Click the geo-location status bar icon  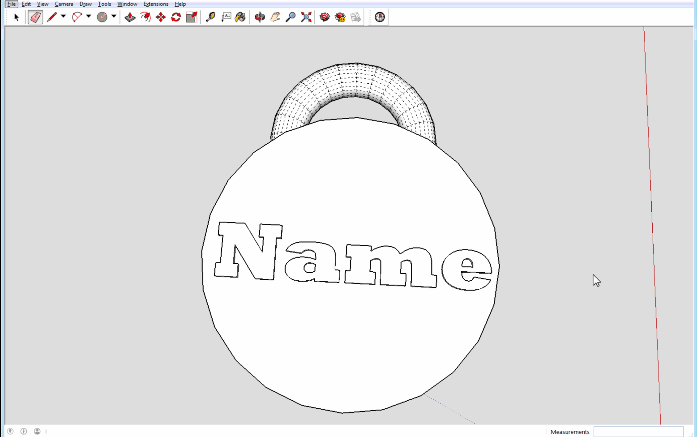tap(10, 431)
